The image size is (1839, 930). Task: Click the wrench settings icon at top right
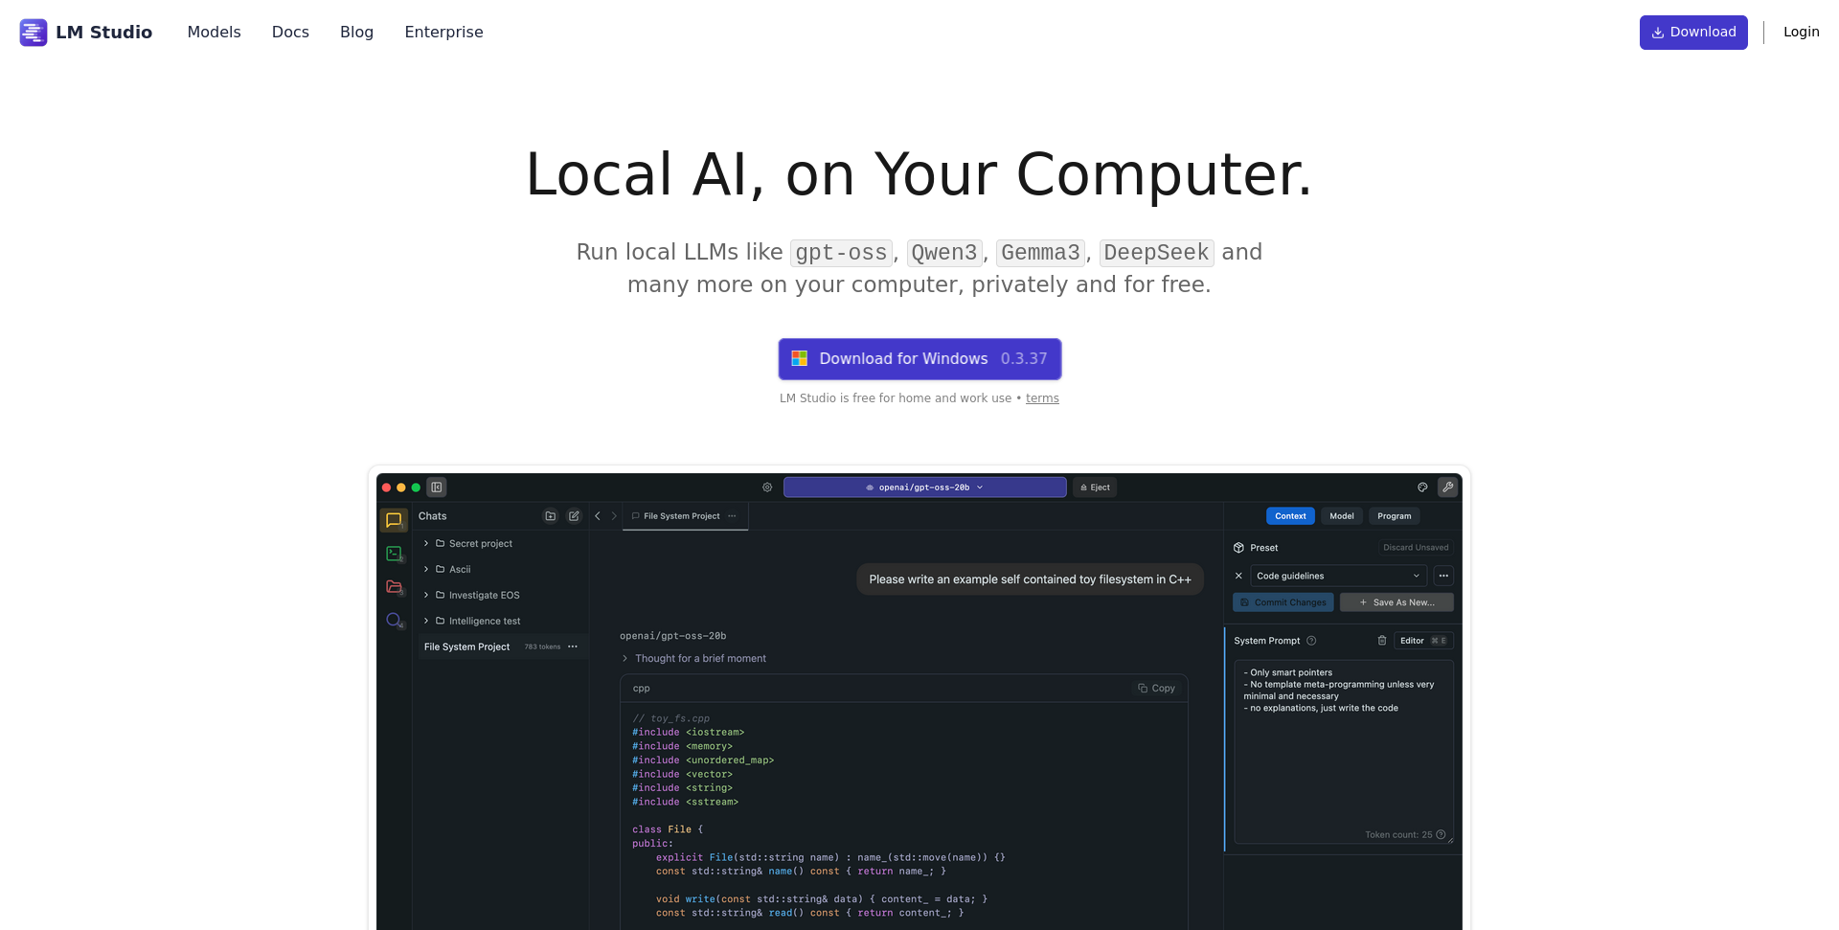tap(1447, 488)
